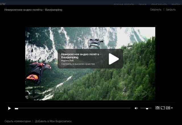Screen dimensions: 182x125
Task: Click 'Добавить в Мои Видеозаписи' link
Action: tap(53, 121)
